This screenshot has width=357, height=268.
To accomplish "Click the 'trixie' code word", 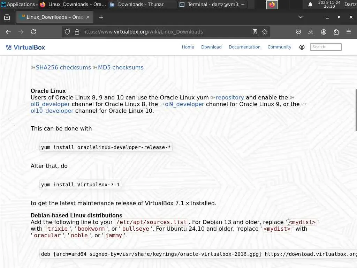I will pos(58,229).
